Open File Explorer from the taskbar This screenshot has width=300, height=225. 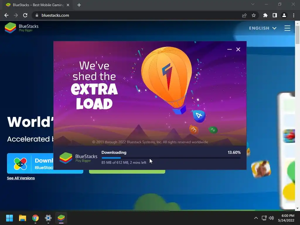point(22,218)
